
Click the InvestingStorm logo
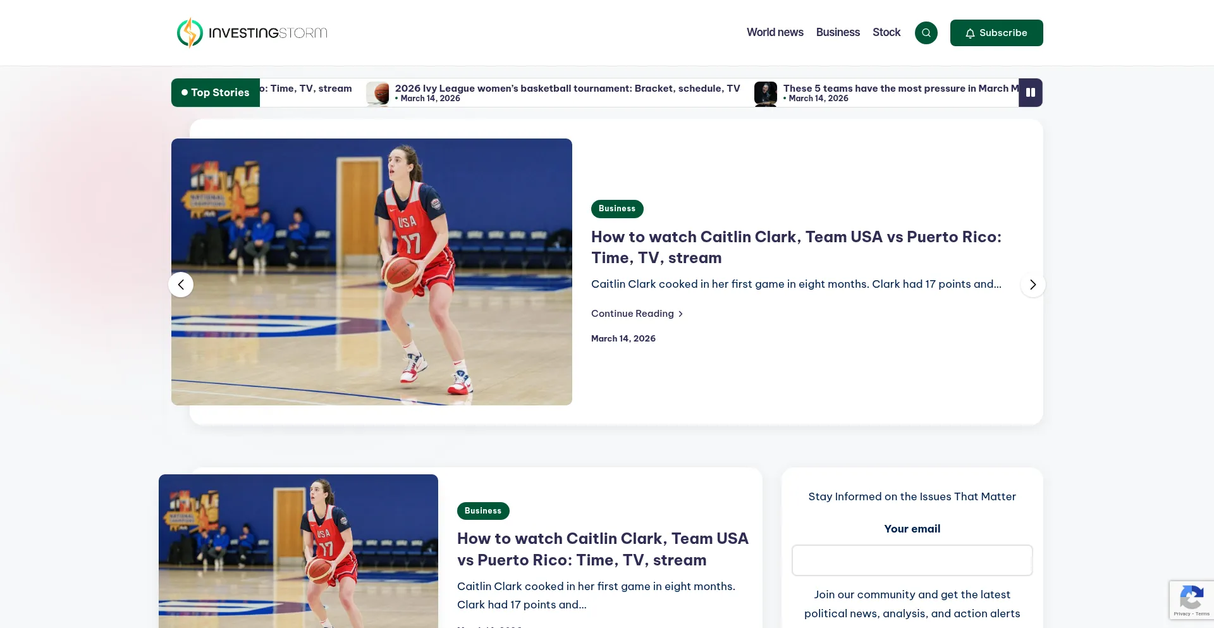(252, 33)
